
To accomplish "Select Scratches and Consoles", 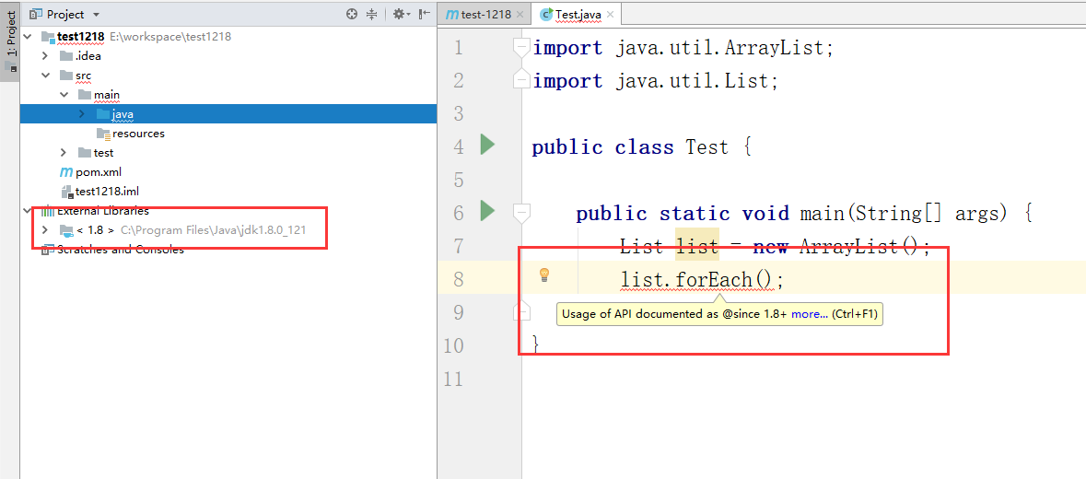I will (121, 250).
